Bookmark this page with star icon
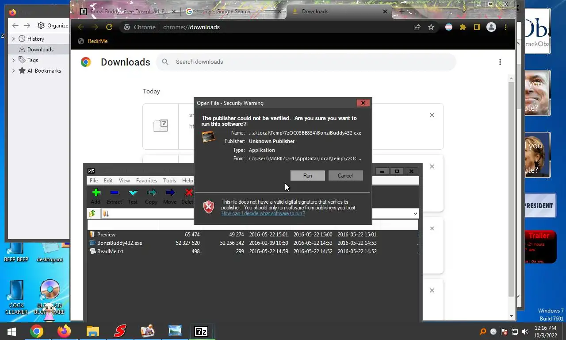This screenshot has height=340, width=566. [431, 27]
